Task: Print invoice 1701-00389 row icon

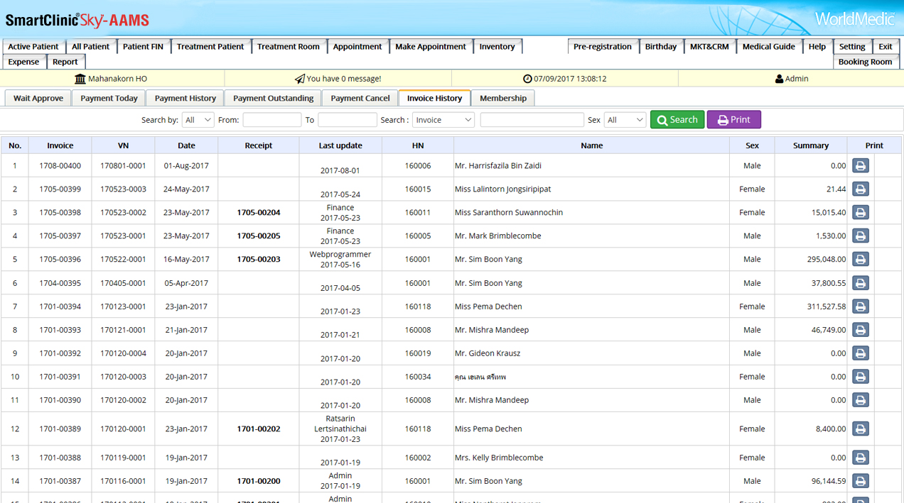Action: pos(860,429)
